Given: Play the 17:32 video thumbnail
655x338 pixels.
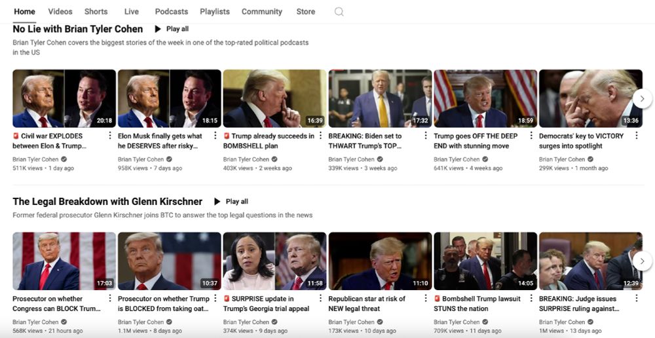Looking at the screenshot, I should (x=380, y=98).
